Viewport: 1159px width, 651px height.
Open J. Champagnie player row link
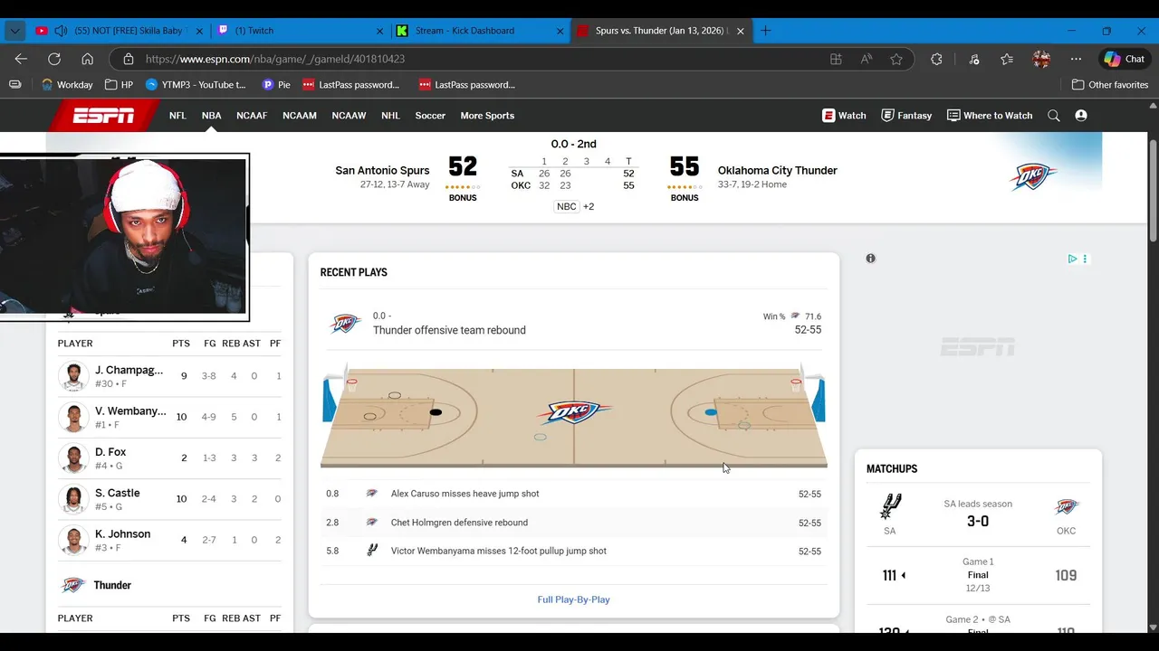129,371
